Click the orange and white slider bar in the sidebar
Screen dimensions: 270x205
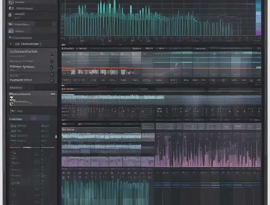point(32,147)
